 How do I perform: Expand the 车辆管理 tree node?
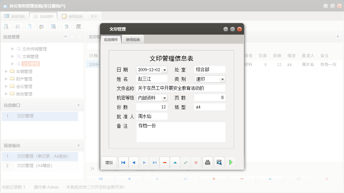click(x=6, y=71)
